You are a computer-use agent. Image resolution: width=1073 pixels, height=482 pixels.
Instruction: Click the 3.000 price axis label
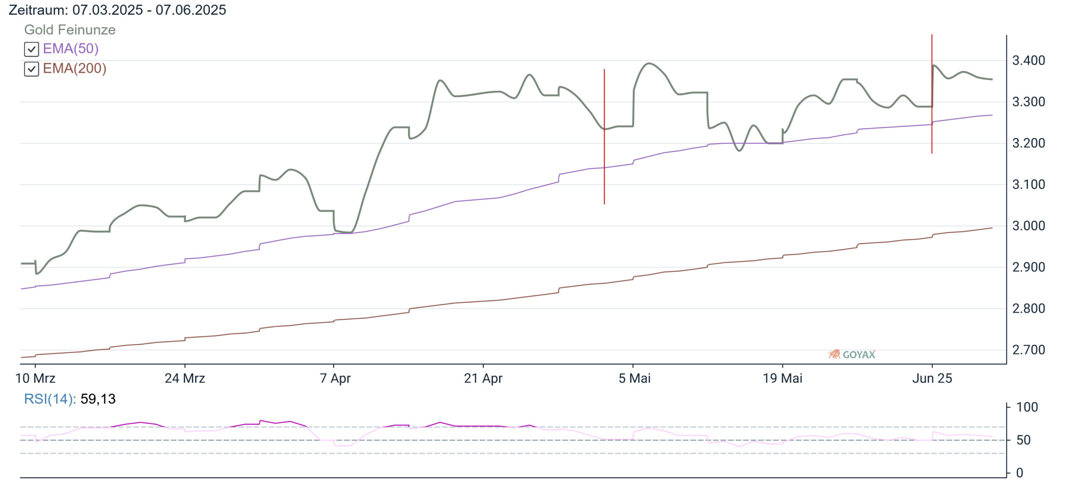tap(1029, 226)
